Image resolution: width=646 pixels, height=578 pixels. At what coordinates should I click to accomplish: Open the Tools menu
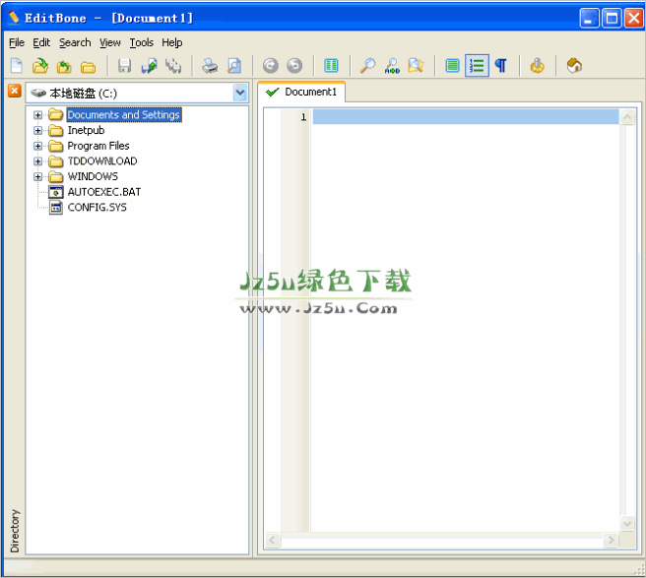(x=142, y=42)
